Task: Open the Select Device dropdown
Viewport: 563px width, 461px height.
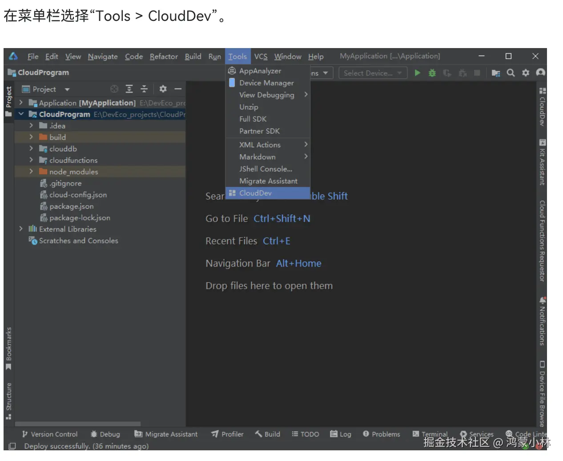Action: pyautogui.click(x=373, y=73)
